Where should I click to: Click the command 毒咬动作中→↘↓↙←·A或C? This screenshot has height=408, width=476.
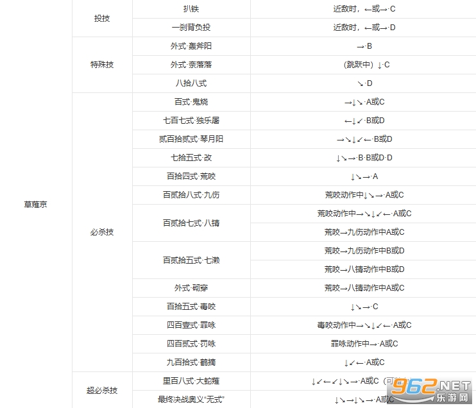click(x=364, y=325)
